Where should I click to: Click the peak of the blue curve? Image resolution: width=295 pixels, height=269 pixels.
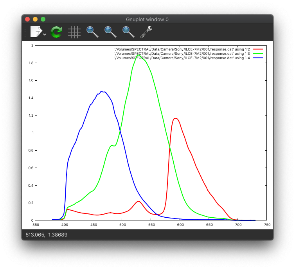coord(102,91)
